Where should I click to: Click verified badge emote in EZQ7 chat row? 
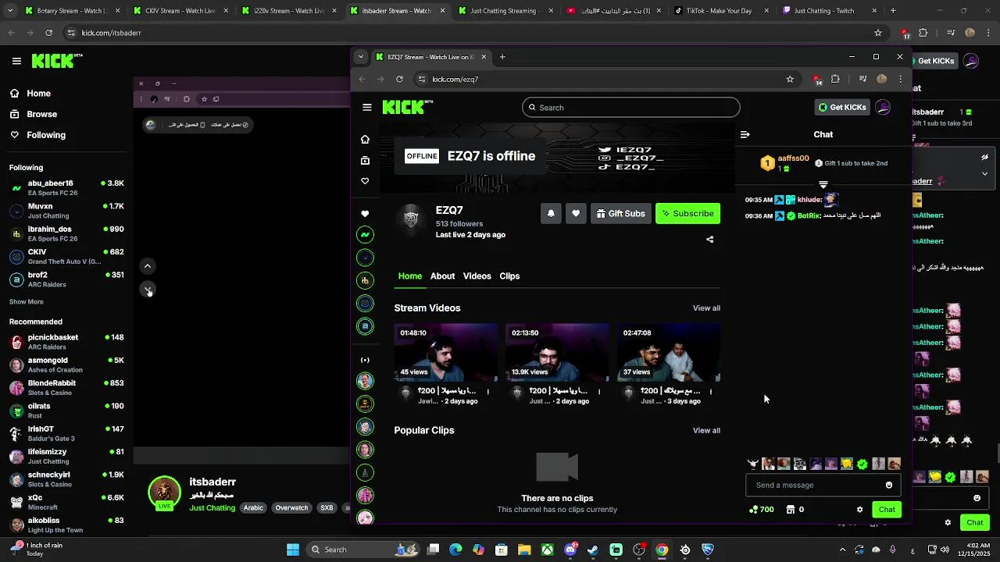click(x=862, y=464)
